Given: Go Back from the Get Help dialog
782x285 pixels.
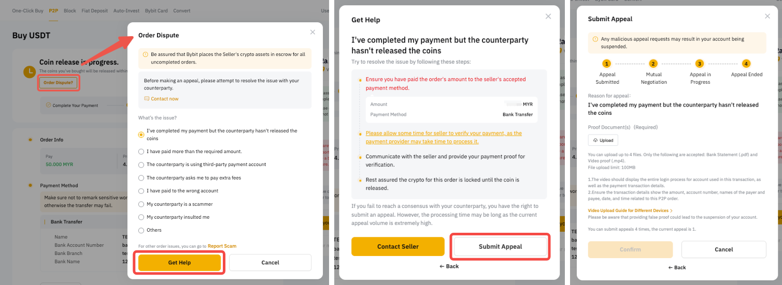Looking at the screenshot, I should tap(449, 266).
